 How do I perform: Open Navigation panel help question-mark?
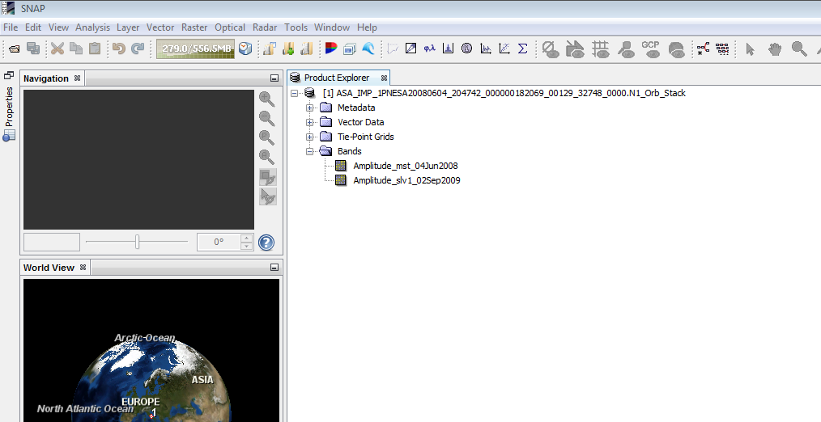click(x=266, y=242)
